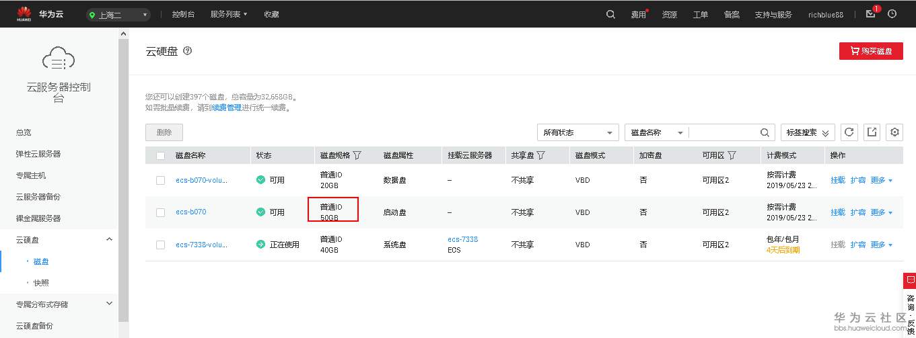Screen dimensions: 916x338
Task: Open disk ecs-b070 name link
Action: point(190,212)
